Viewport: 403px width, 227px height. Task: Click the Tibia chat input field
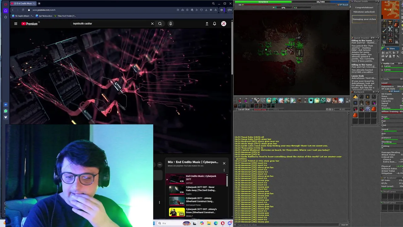(x=288, y=225)
